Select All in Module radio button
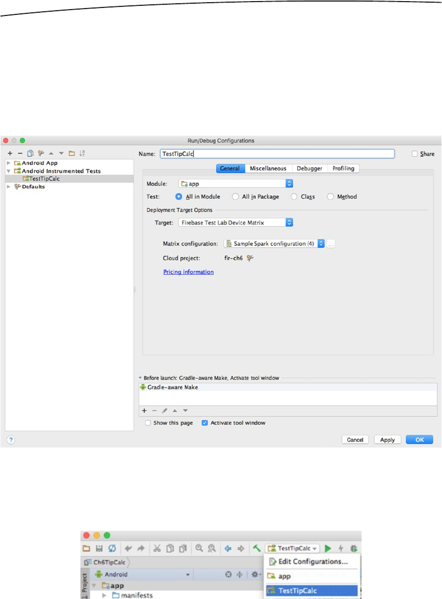The image size is (442, 599). (x=178, y=197)
